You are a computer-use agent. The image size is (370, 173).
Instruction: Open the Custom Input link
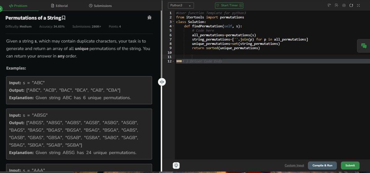point(294,165)
